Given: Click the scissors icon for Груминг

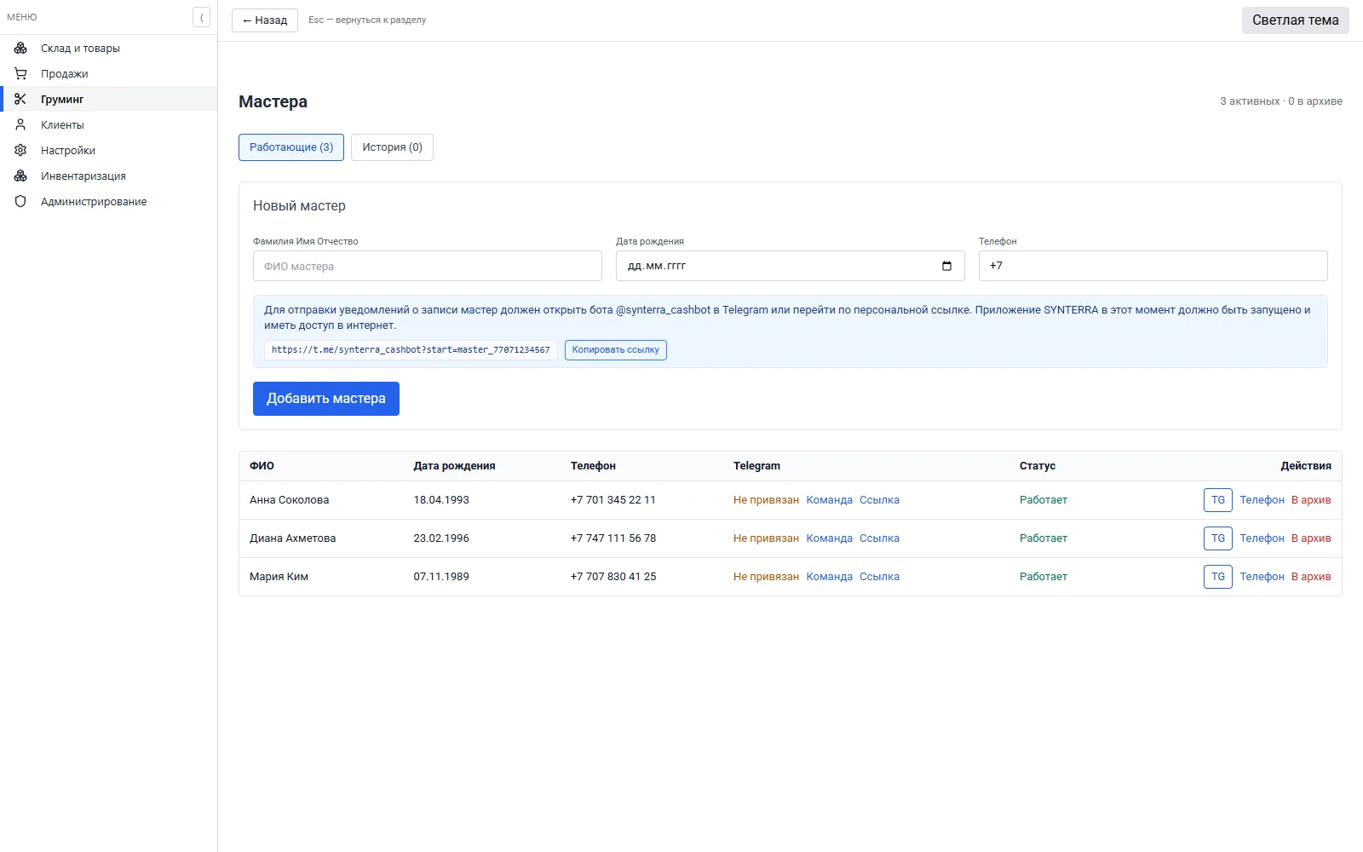Looking at the screenshot, I should (x=20, y=99).
